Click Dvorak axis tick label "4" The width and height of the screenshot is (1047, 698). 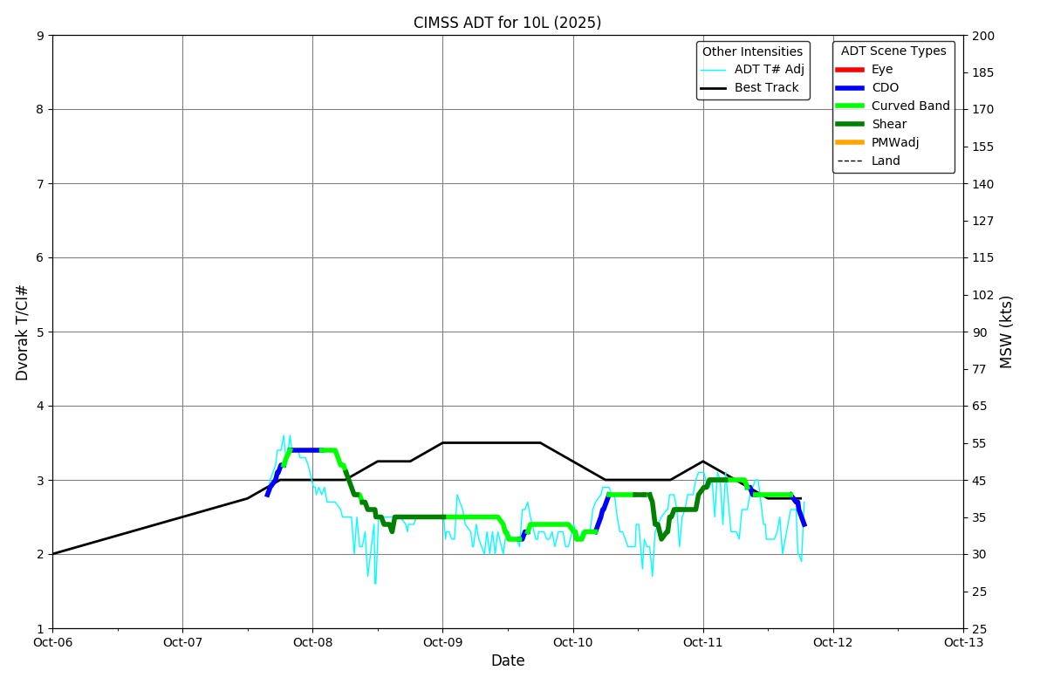pos(40,407)
